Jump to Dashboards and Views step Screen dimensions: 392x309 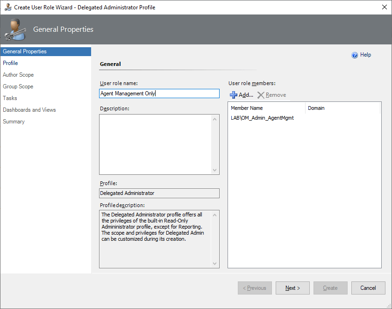pyautogui.click(x=29, y=110)
